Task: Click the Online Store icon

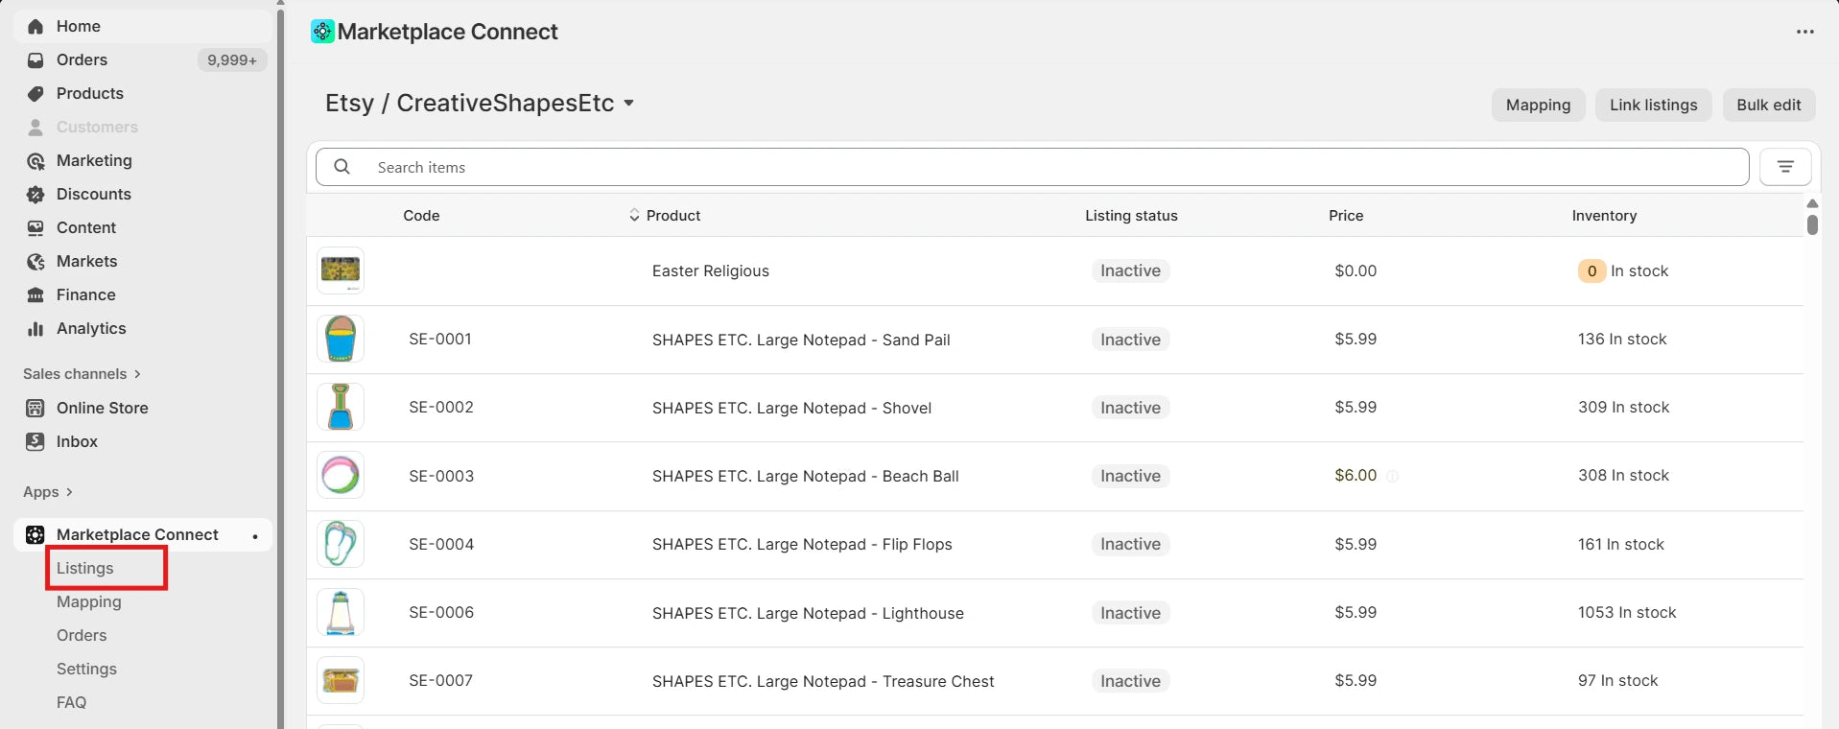Action: (35, 409)
